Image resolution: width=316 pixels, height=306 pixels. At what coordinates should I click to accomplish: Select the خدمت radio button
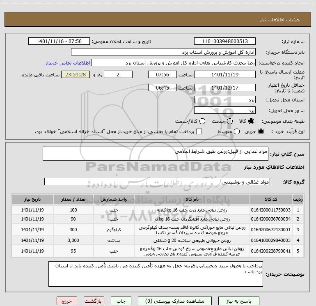click(230, 121)
